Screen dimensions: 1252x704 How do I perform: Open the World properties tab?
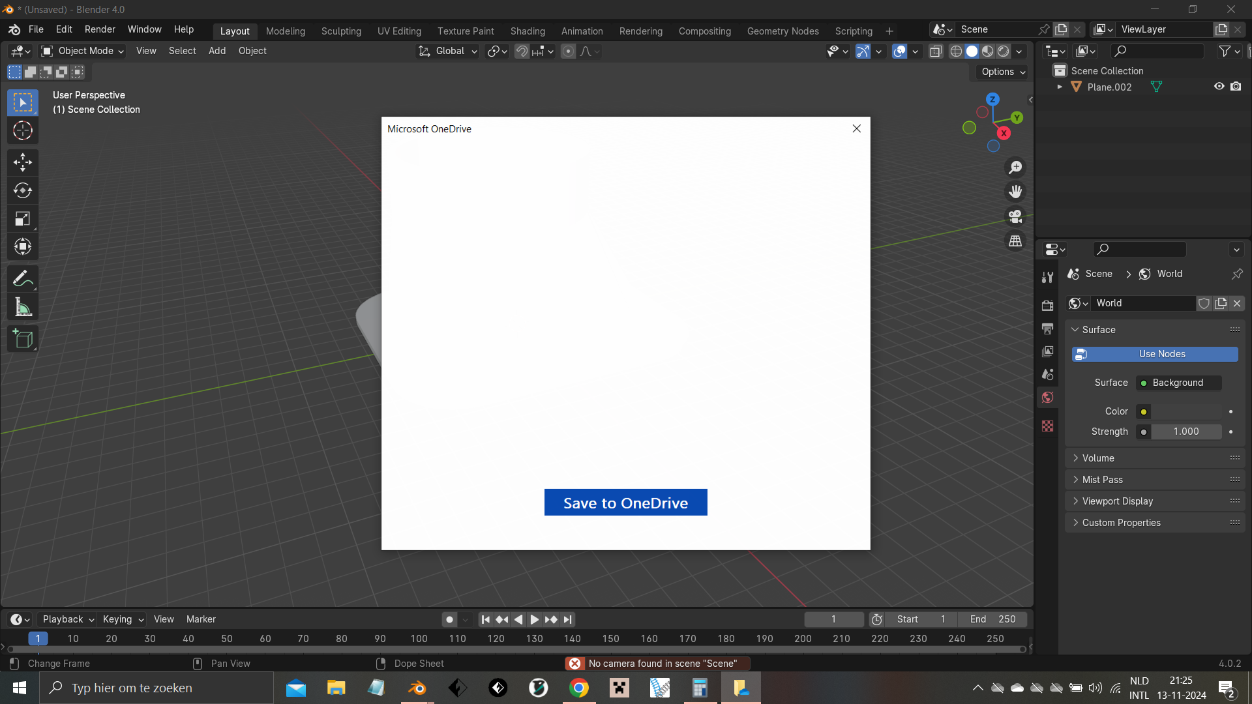[x=1048, y=398]
